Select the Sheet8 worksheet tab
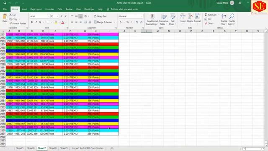This screenshot has height=151, width=268. click(53, 148)
